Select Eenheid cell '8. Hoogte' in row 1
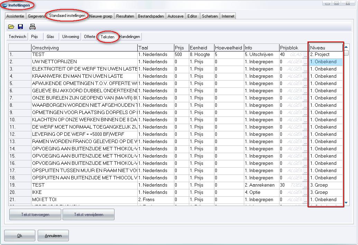 tap(201, 55)
